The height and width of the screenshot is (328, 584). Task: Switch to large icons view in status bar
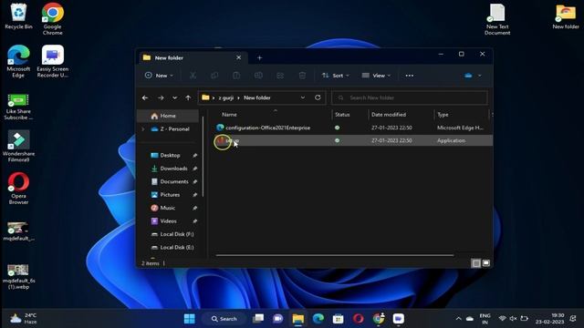pyautogui.click(x=486, y=263)
